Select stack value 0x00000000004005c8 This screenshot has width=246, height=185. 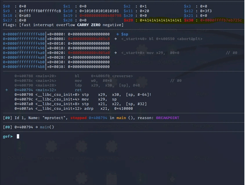click(x=89, y=39)
